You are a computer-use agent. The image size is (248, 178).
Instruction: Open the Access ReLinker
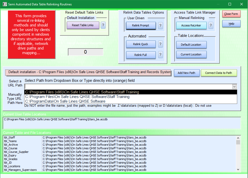[191, 25]
